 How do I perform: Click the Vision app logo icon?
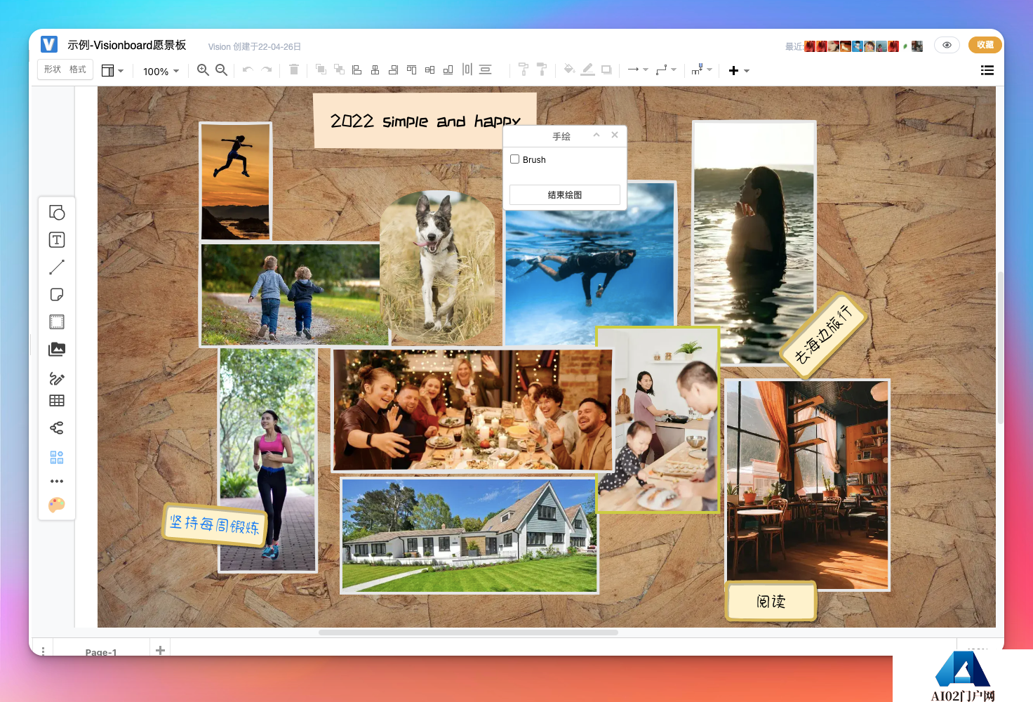[x=49, y=44]
